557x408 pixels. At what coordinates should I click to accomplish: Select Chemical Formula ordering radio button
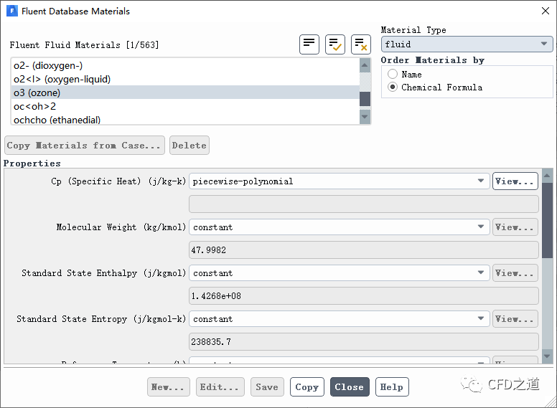(393, 87)
